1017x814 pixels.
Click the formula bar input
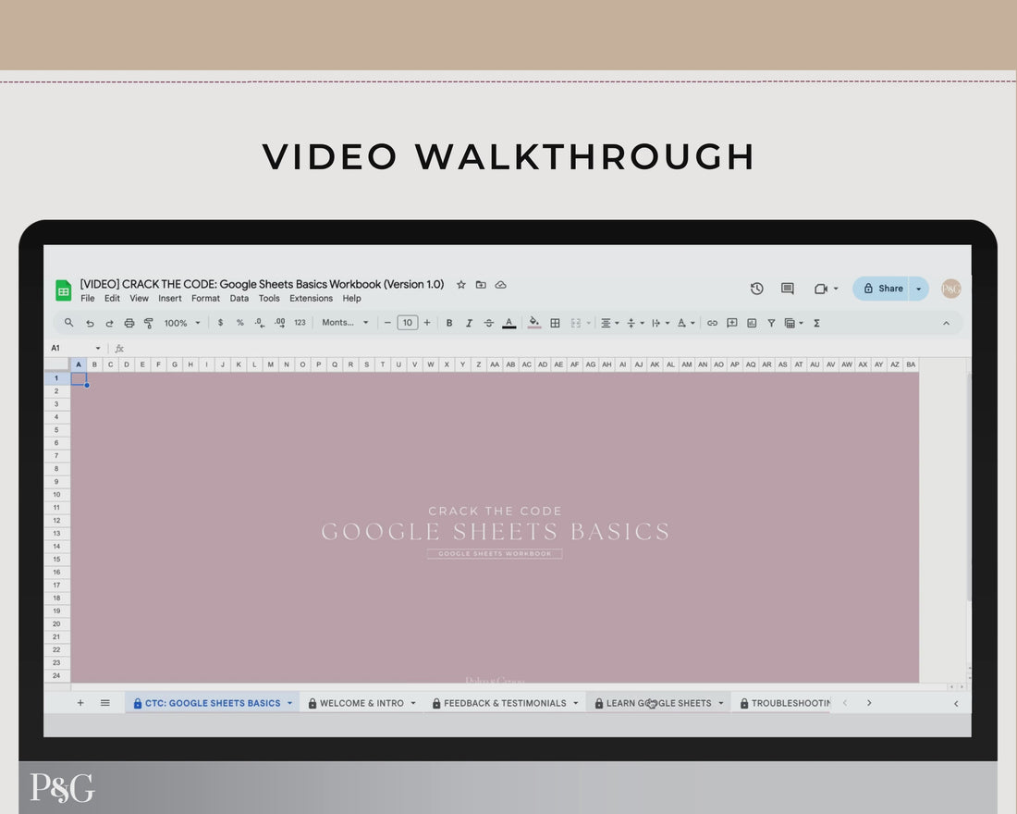point(545,348)
